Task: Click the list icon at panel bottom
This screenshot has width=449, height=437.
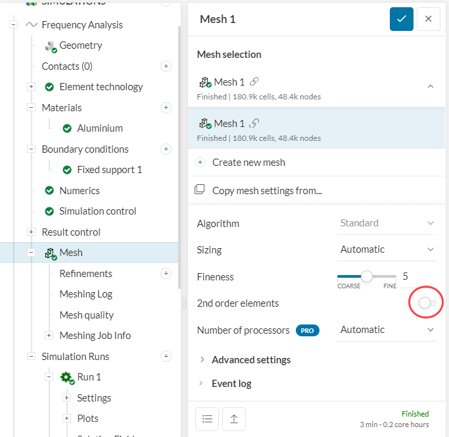Action: [207, 419]
